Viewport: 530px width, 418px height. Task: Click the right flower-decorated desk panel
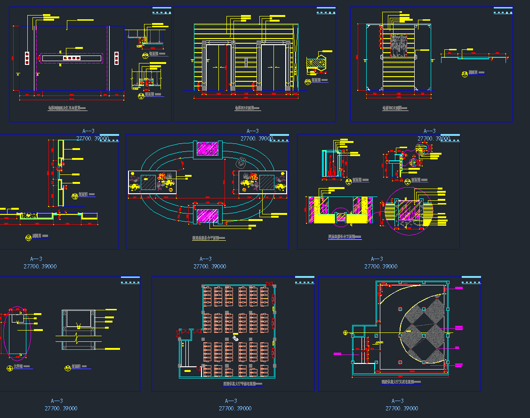[263, 182]
